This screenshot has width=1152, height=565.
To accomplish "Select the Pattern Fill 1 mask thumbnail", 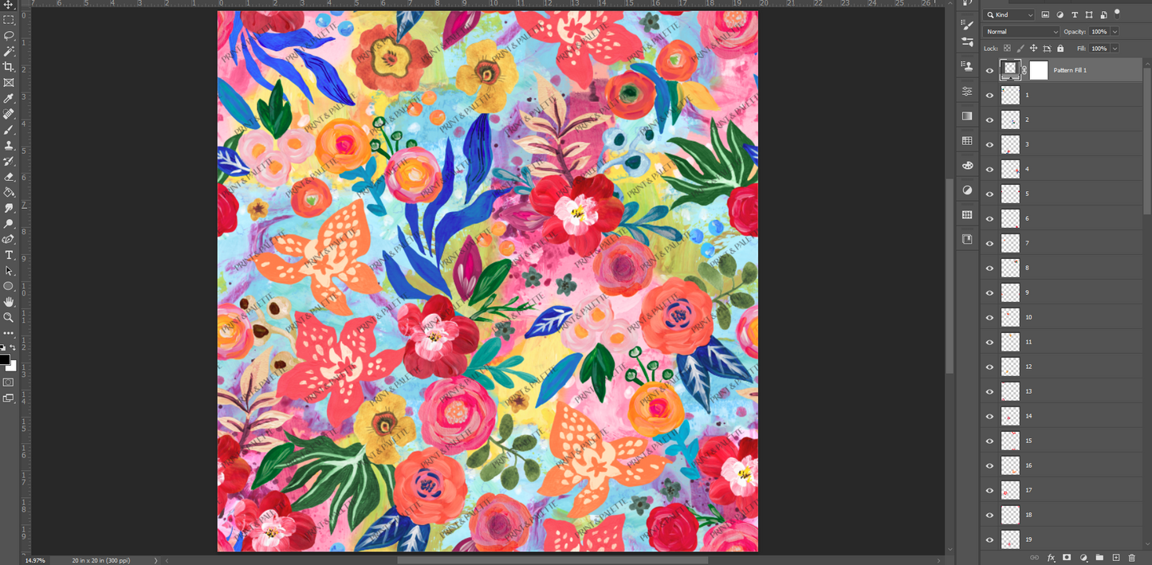I will (x=1039, y=70).
